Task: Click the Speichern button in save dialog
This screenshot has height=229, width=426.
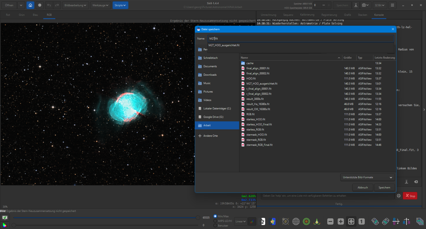Action: (384, 187)
